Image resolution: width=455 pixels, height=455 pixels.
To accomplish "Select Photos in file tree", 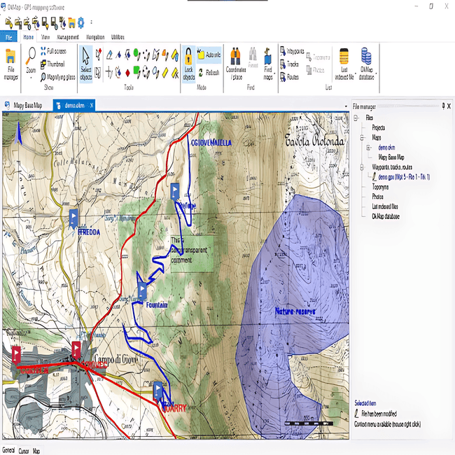I will pos(377,197).
